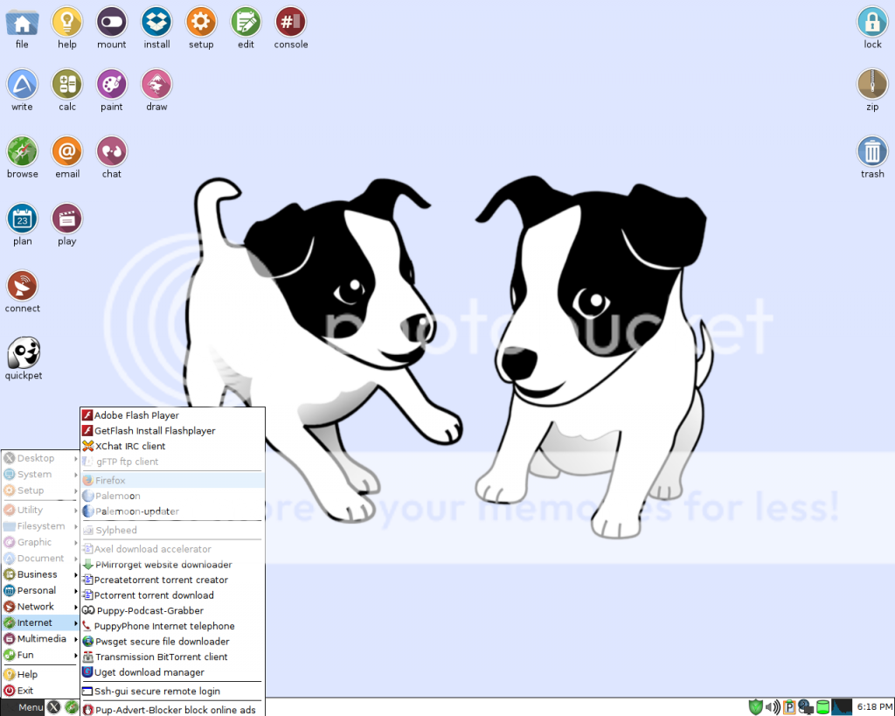The image size is (895, 716).
Task: Open the paint desktop icon
Action: 112,85
